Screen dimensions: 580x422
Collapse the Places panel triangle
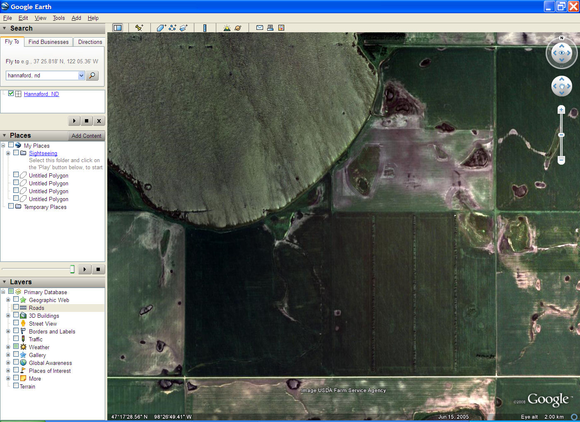click(5, 135)
